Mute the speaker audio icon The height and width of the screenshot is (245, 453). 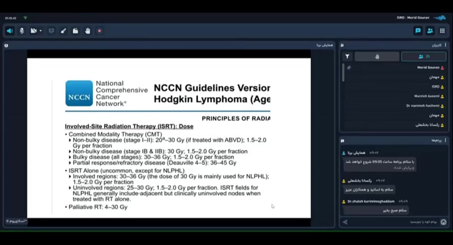[10, 31]
